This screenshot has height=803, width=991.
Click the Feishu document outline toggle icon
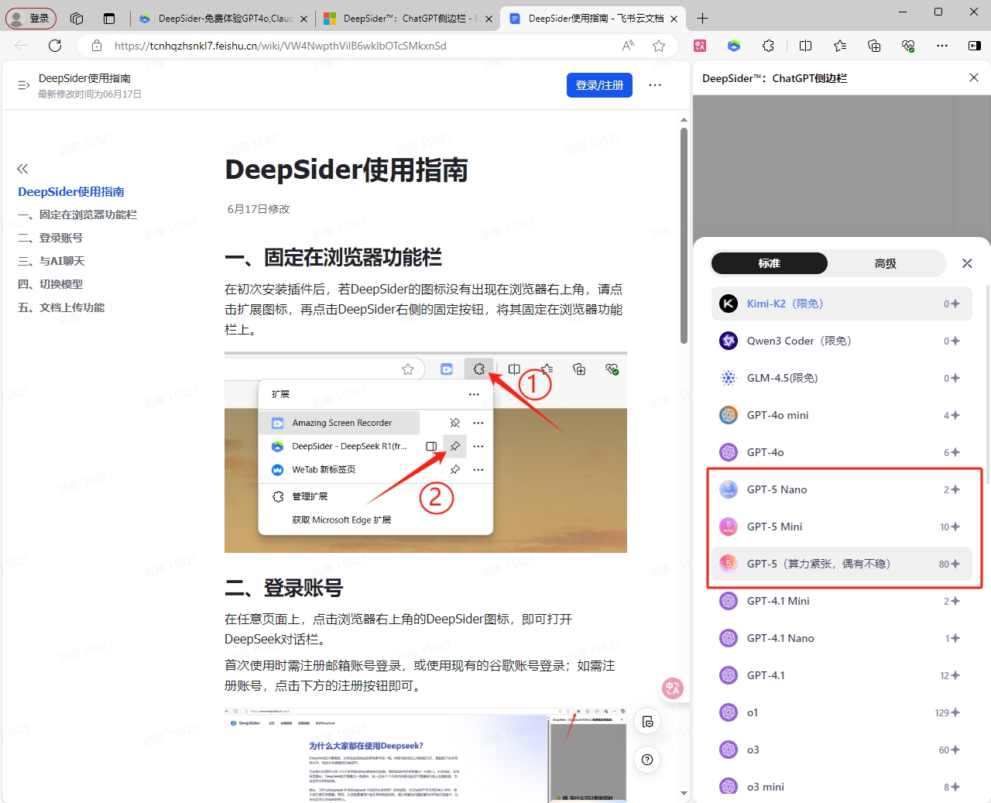(23, 85)
